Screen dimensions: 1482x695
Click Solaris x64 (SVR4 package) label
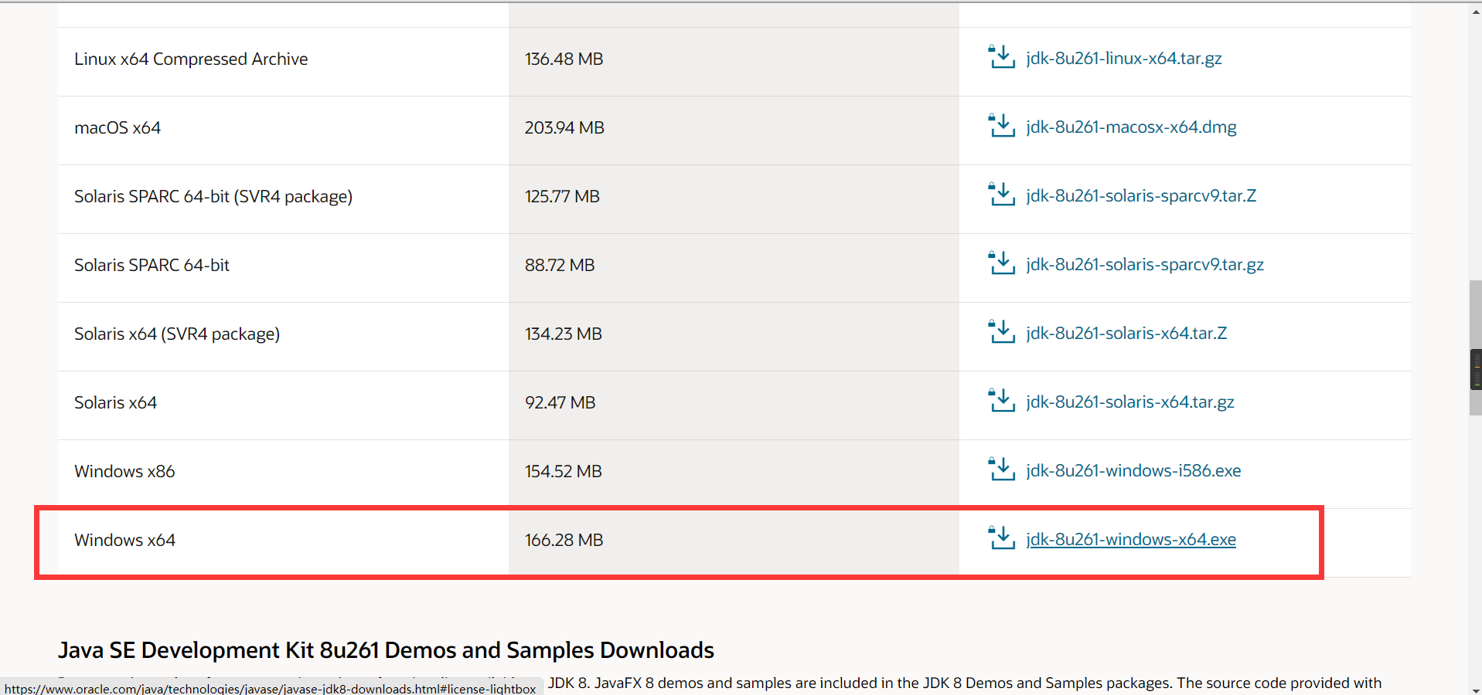point(177,334)
